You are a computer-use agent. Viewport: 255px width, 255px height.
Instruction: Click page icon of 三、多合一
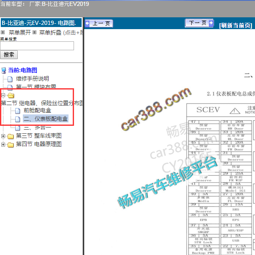coord(18,128)
